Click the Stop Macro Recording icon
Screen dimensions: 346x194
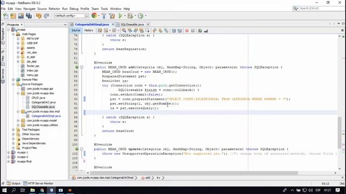click(193, 31)
